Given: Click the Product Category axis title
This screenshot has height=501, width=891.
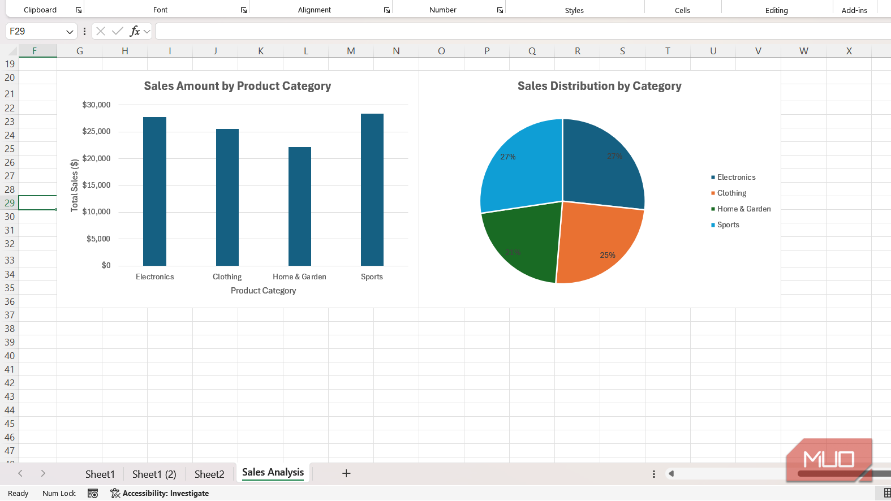Looking at the screenshot, I should (264, 291).
